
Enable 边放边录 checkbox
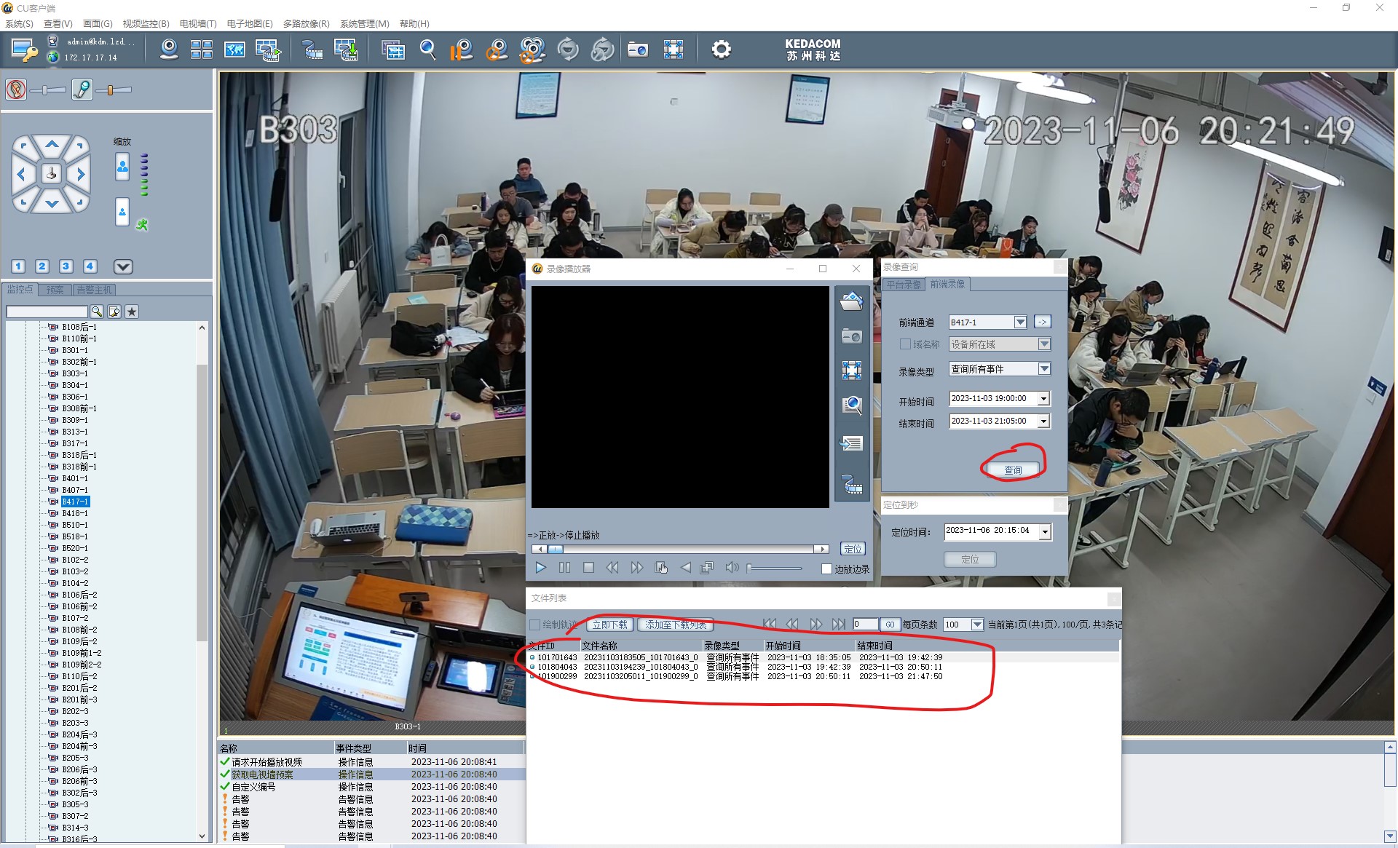pyautogui.click(x=826, y=569)
